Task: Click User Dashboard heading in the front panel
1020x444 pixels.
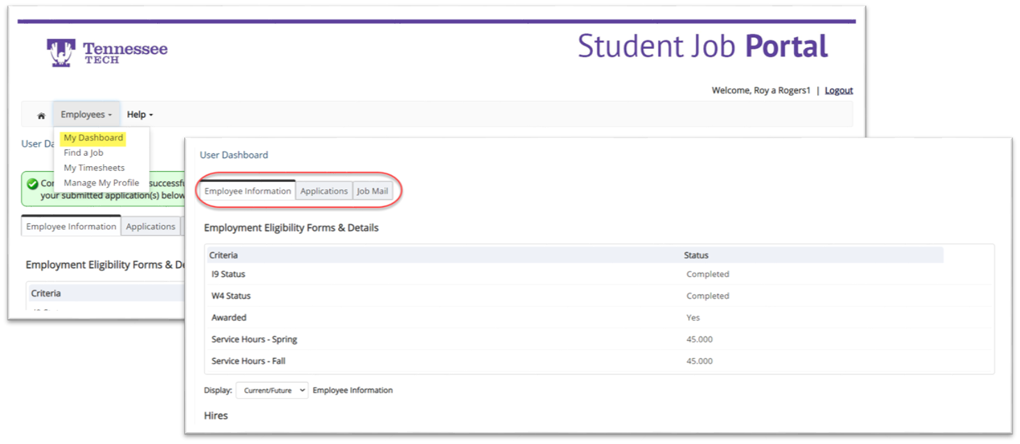Action: [234, 155]
